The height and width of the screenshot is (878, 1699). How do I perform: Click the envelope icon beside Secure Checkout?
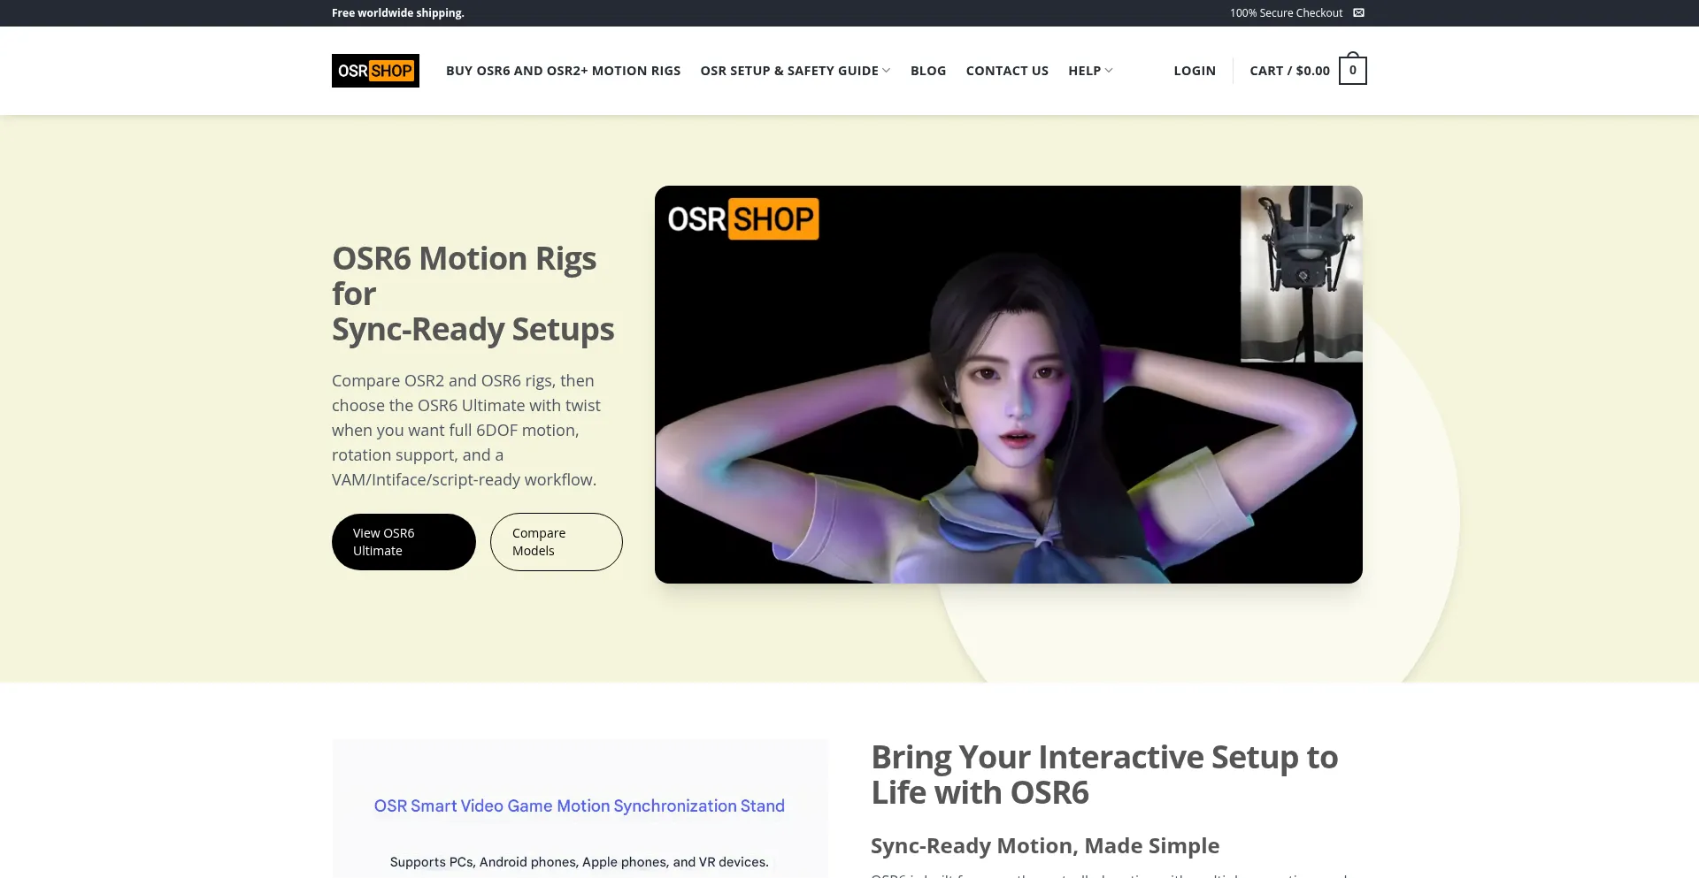[1358, 12]
